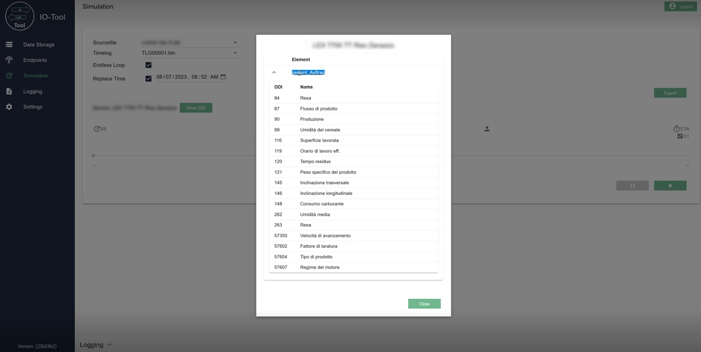Select the Orario di lavoro eff. row
Screen dimensions: 701x352
tap(354, 151)
